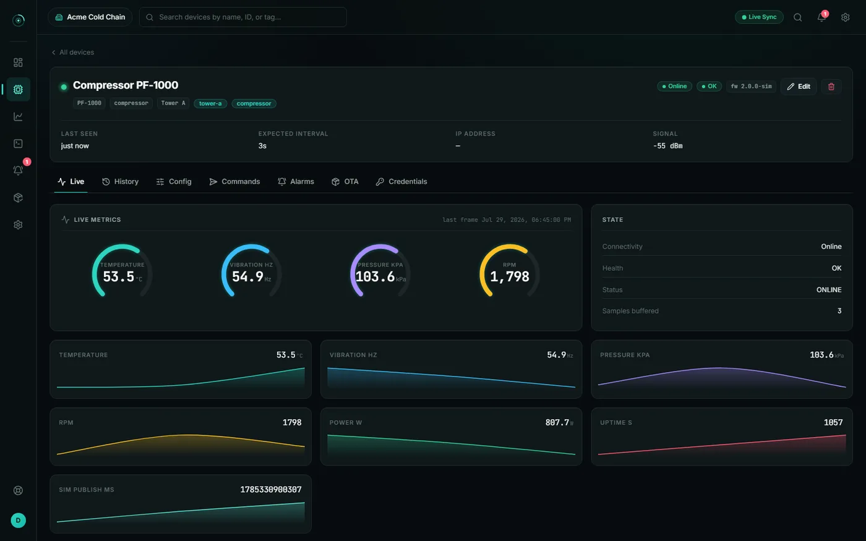
Task: Click the Status ONLINE state row
Action: click(x=722, y=290)
